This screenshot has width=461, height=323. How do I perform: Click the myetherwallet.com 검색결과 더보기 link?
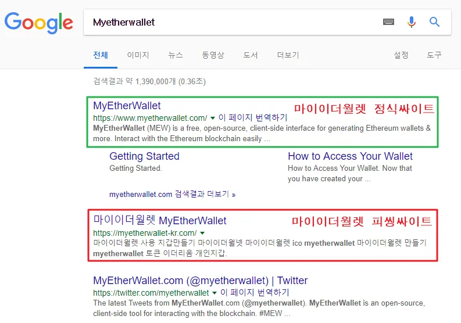(x=172, y=194)
